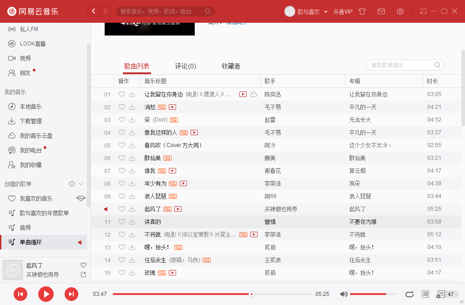Seek using the playback progress slider handle

252,294
